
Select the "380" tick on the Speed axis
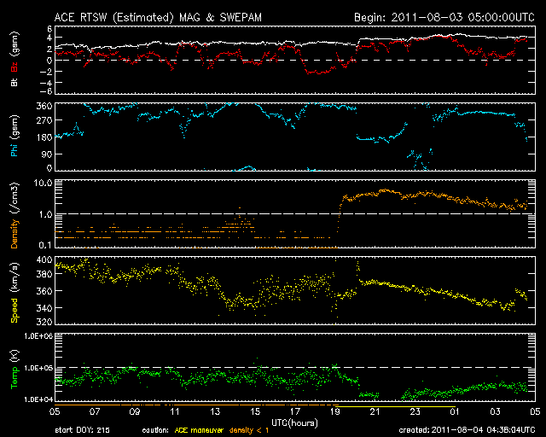(x=44, y=274)
